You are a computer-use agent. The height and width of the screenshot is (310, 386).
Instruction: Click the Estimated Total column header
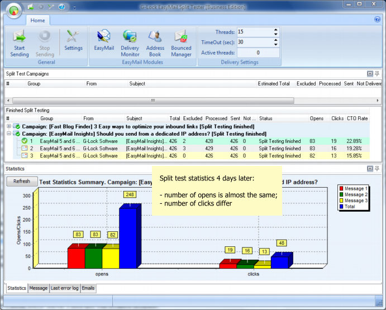pyautogui.click(x=274, y=84)
